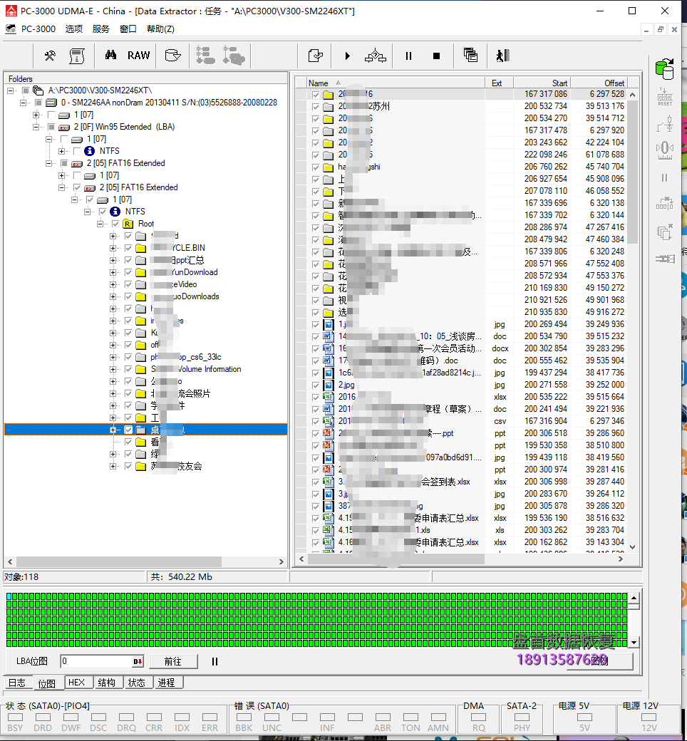Click the 前往 button

coord(172,661)
